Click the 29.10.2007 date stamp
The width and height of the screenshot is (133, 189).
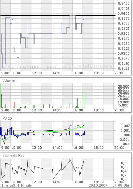tap(98, 185)
